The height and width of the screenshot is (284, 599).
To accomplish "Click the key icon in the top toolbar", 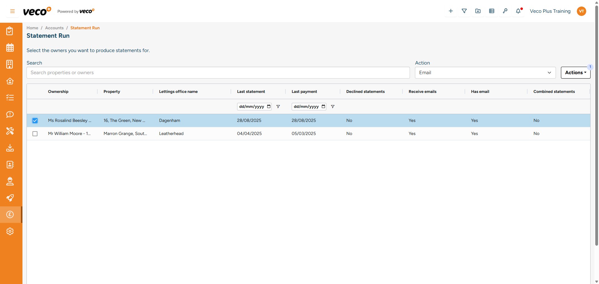I will (505, 11).
